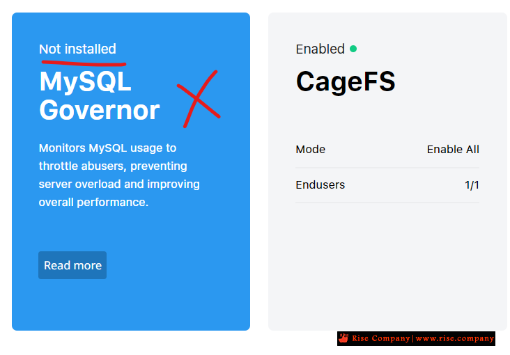
Task: Click the green Enabled status dot
Action: tap(353, 49)
